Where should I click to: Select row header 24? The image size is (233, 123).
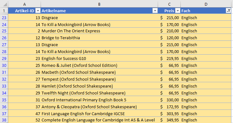[x=4, y=24]
